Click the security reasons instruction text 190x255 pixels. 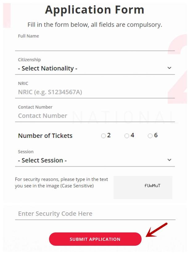point(61,183)
